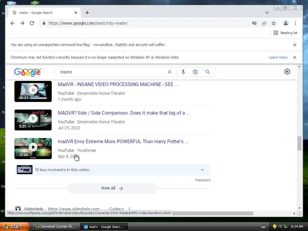Open a new browser tab
Viewport: 308px width, 231px height.
(x=87, y=13)
